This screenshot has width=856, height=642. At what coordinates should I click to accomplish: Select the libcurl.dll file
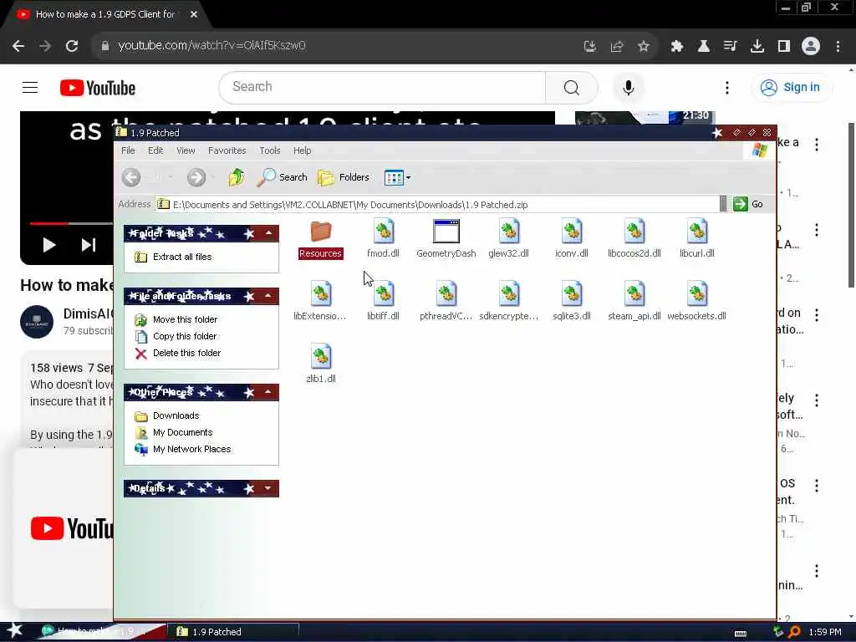697,239
